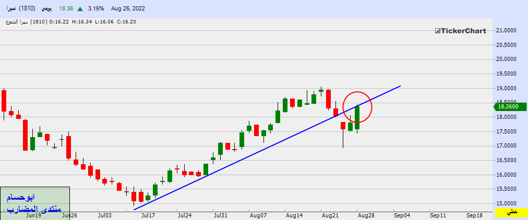This screenshot has width=528, height=220.
Task: Click the Sep18 date axis label
Action: (x=474, y=215)
